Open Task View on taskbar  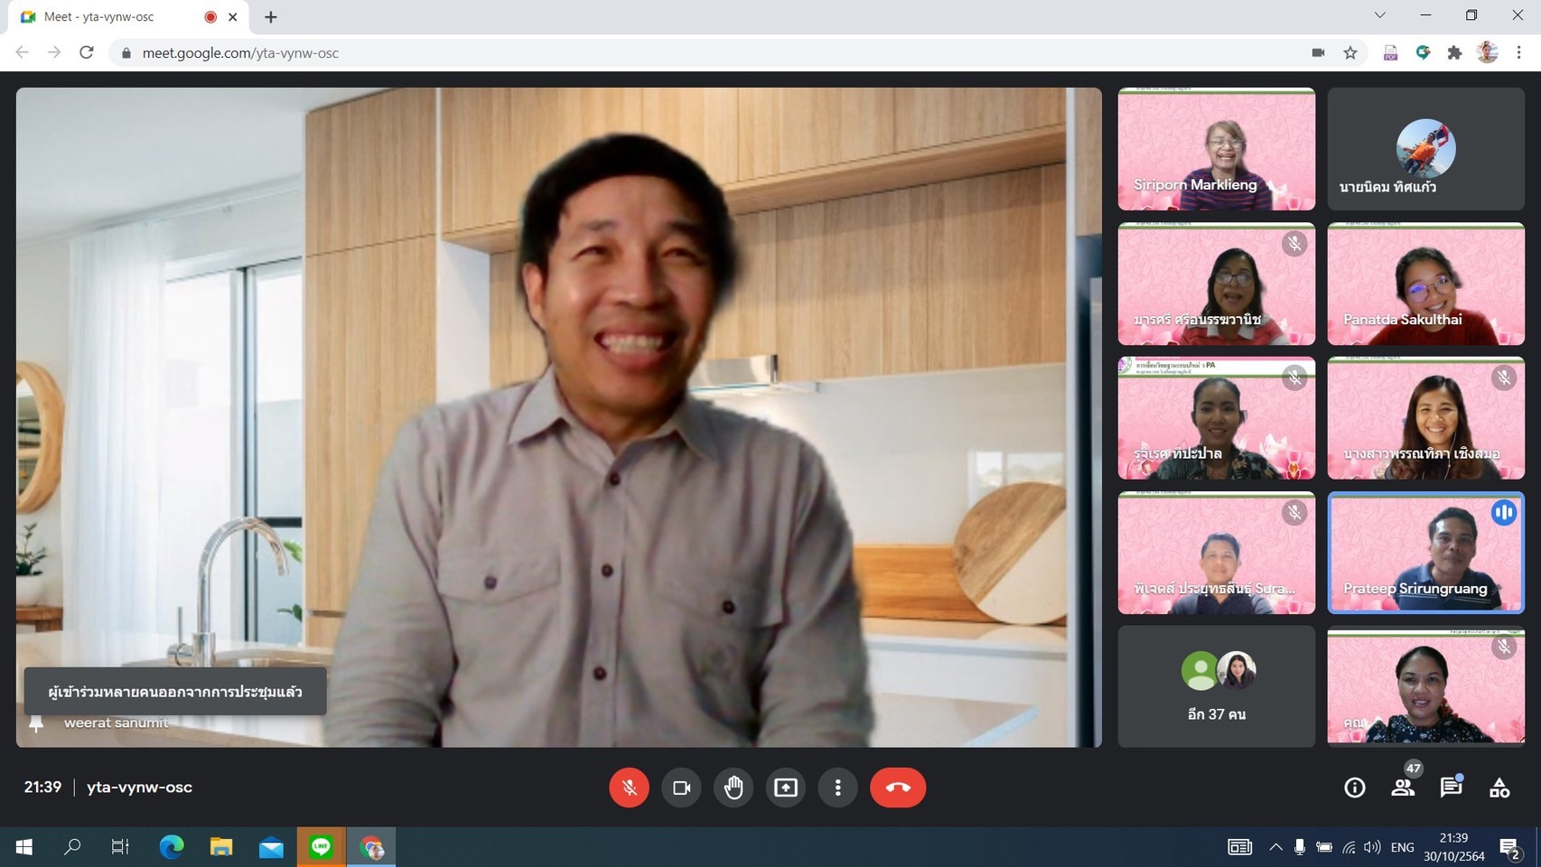(120, 847)
